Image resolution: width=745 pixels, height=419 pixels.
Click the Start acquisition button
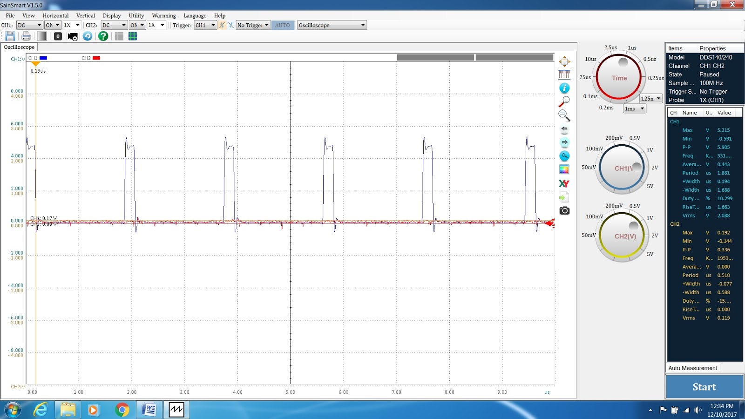[x=704, y=387]
